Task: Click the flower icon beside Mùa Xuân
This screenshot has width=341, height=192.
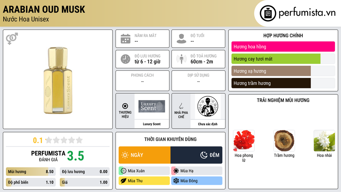Action: click(x=124, y=171)
